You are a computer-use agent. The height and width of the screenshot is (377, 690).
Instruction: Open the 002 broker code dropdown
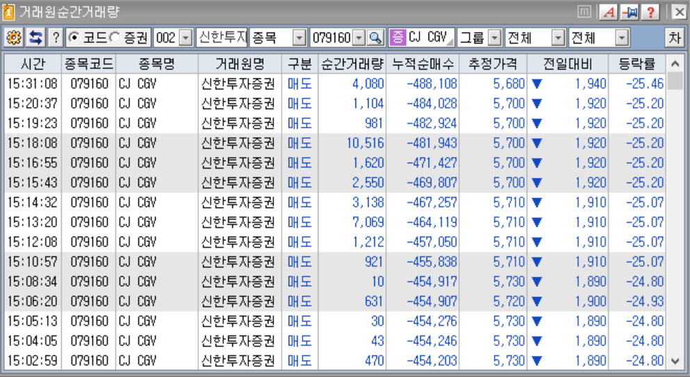point(186,38)
